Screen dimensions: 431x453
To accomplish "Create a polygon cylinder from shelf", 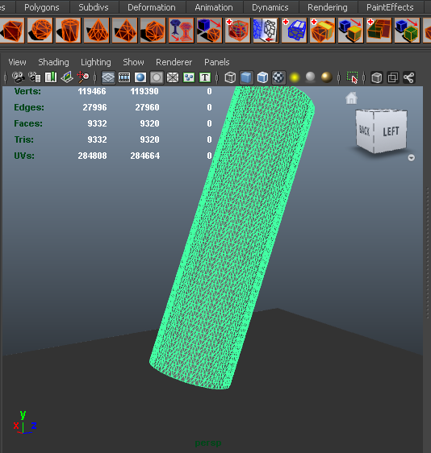I will (69, 31).
